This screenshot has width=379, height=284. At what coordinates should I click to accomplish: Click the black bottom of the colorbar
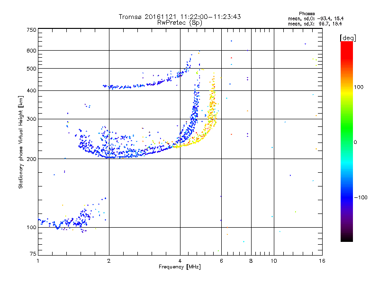pyautogui.click(x=347, y=238)
